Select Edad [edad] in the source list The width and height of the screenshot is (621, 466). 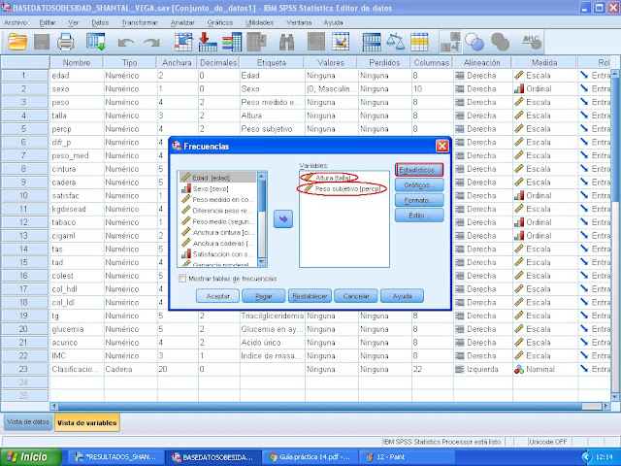[x=217, y=178]
